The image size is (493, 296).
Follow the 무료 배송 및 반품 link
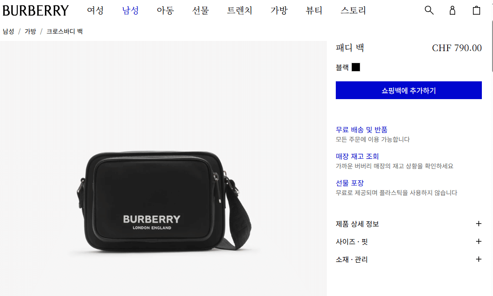pos(362,130)
